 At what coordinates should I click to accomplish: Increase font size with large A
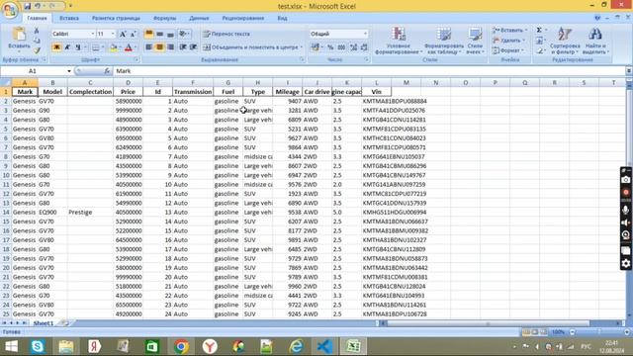123,34
